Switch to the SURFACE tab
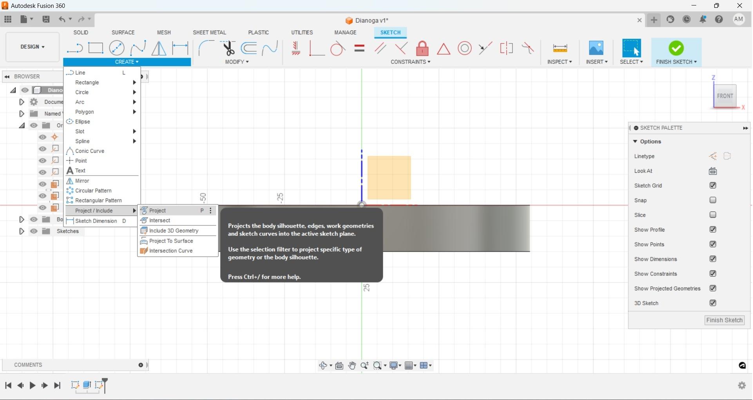The width and height of the screenshot is (753, 400). click(123, 33)
